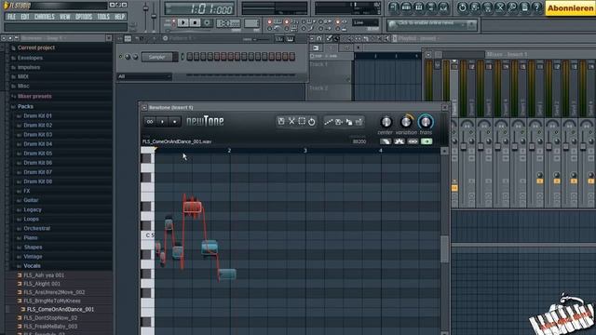Activate the Newtone dashed selection tool
The height and width of the screenshot is (335, 596).
pos(302,122)
